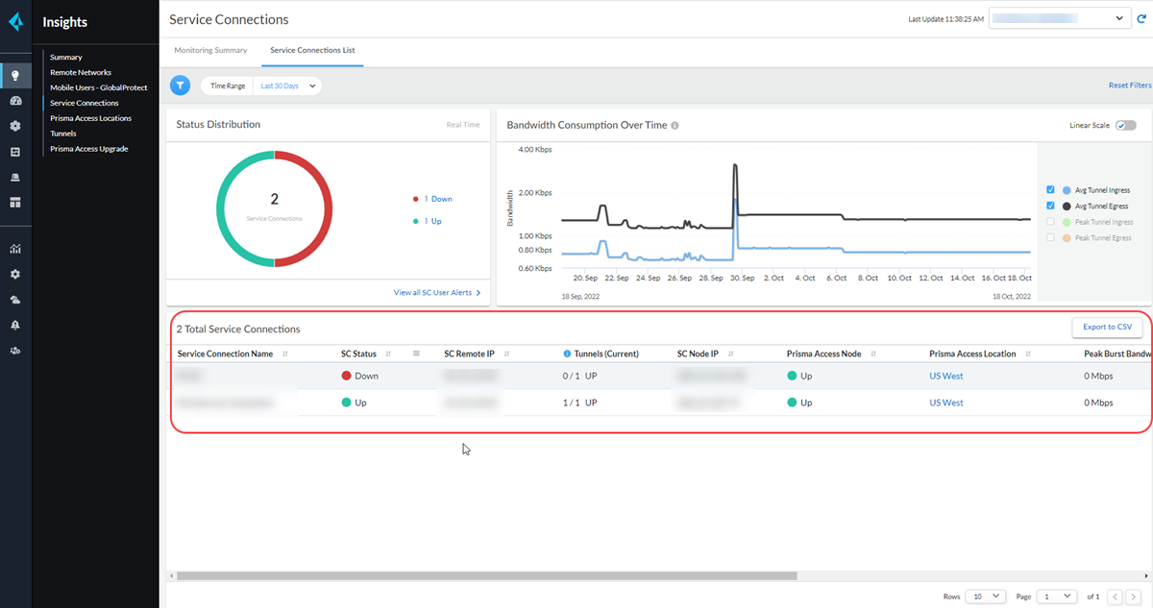The height and width of the screenshot is (608, 1153).
Task: Click the black Avg Tunnel Egress legend swatch
Action: coord(1066,206)
